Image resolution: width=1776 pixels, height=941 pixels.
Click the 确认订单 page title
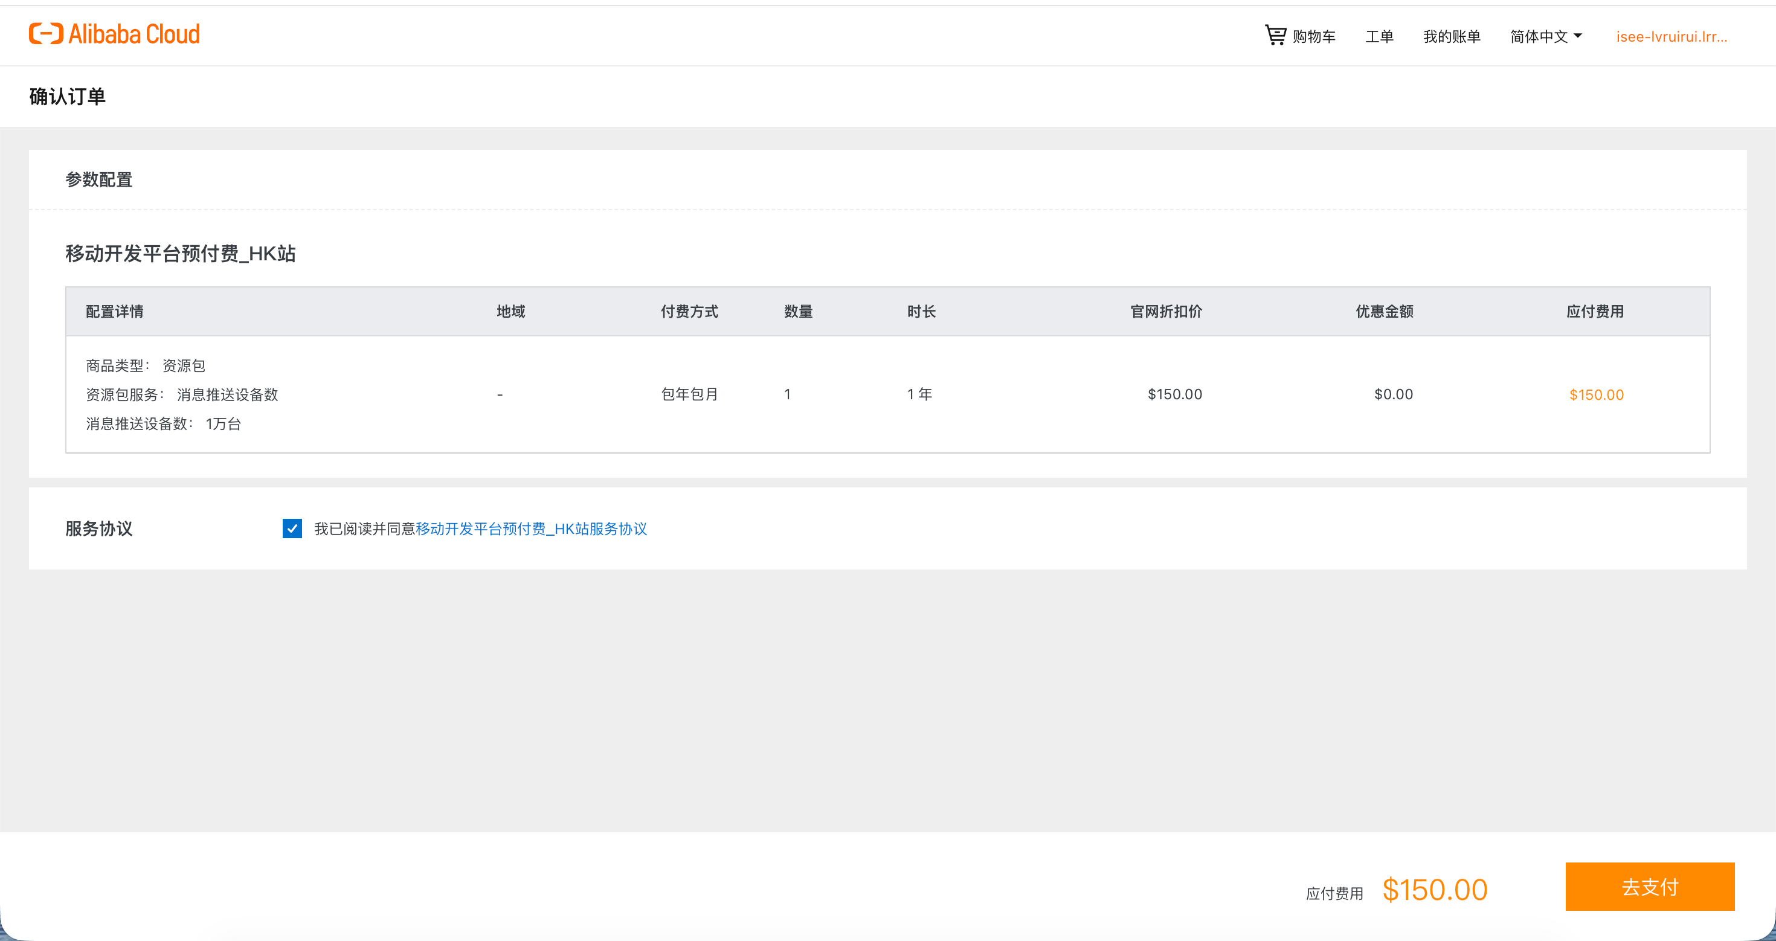tap(67, 97)
